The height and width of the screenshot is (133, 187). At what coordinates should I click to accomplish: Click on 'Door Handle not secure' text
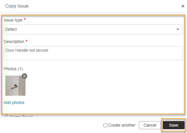click(27, 50)
